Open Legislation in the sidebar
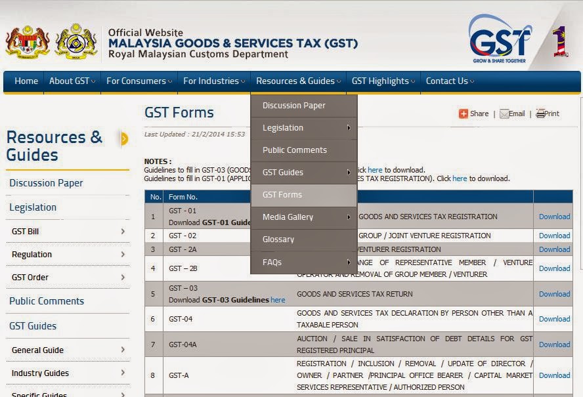Viewport: 583px width, 397px height. click(x=33, y=207)
